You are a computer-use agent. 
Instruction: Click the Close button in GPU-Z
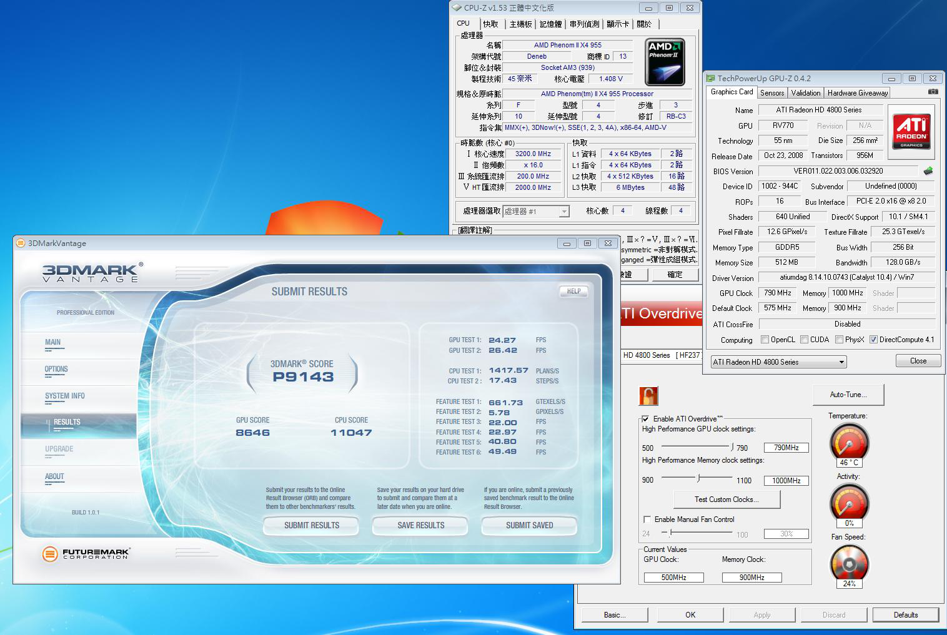(918, 361)
